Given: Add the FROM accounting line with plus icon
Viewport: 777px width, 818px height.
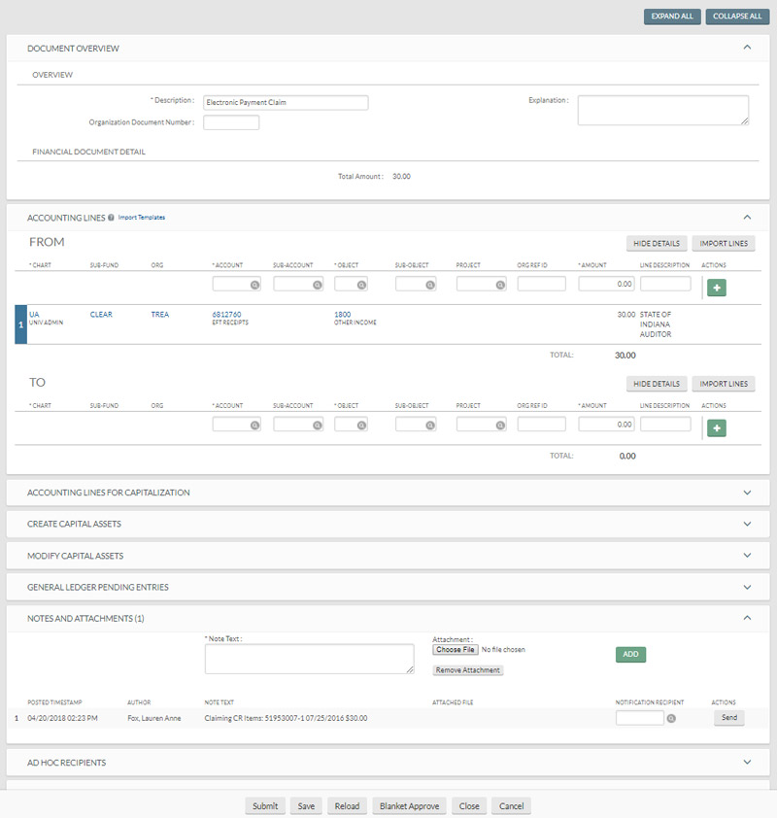Looking at the screenshot, I should pyautogui.click(x=716, y=288).
